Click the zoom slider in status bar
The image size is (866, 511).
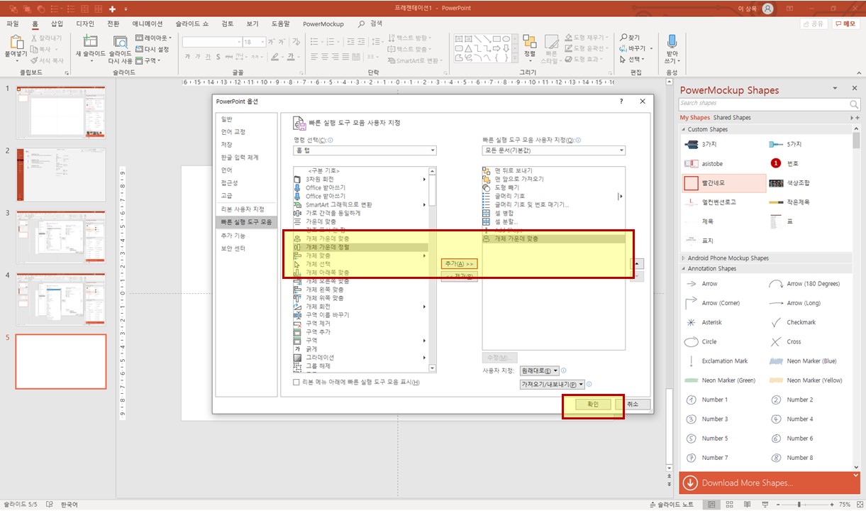tap(799, 505)
